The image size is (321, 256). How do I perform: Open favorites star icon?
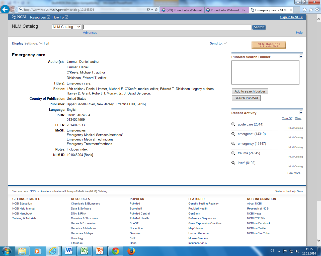[x=311, y=10]
